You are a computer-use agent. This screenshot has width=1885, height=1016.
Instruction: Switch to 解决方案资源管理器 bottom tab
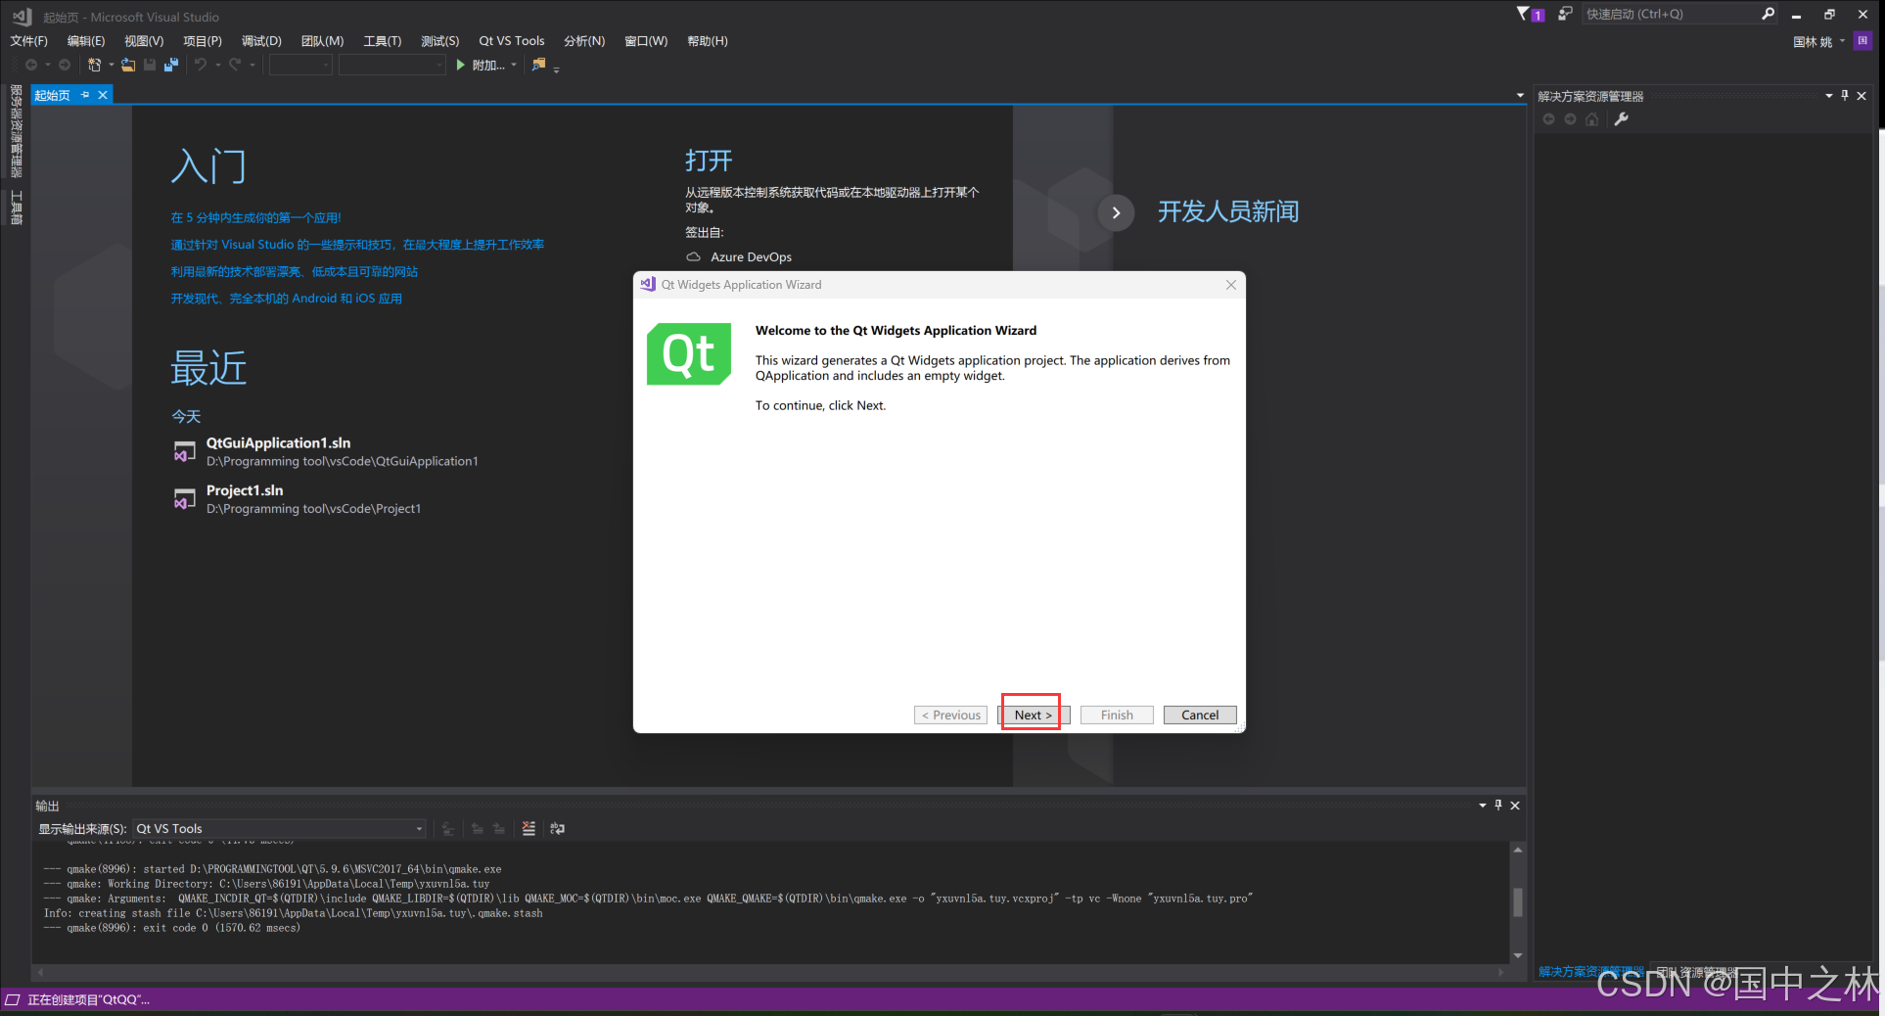[1591, 972]
